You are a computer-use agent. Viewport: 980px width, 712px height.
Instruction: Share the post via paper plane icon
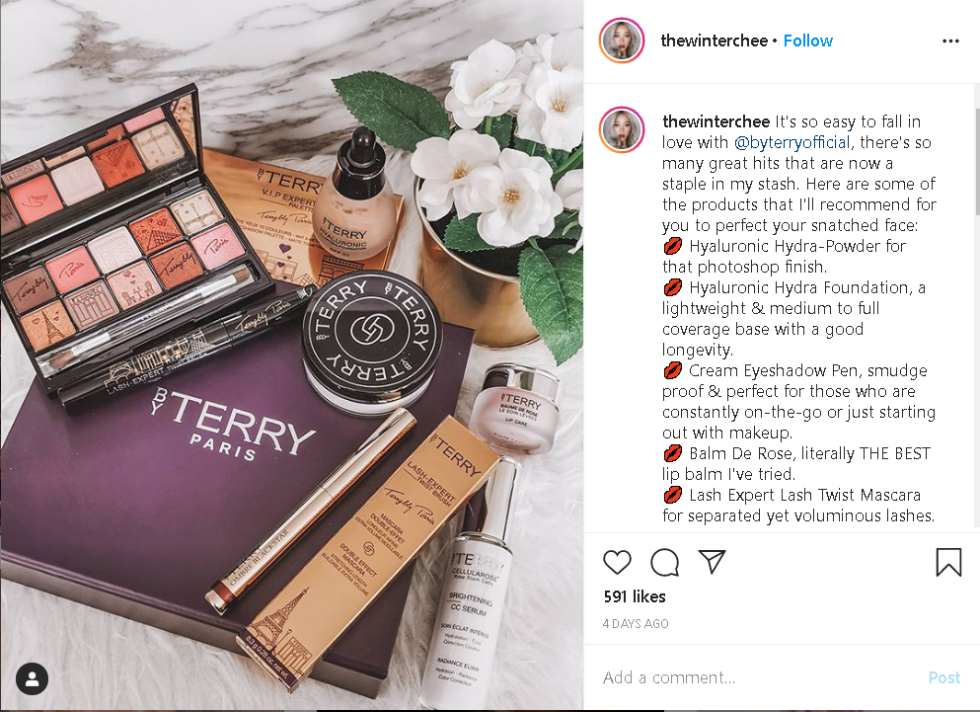point(712,561)
